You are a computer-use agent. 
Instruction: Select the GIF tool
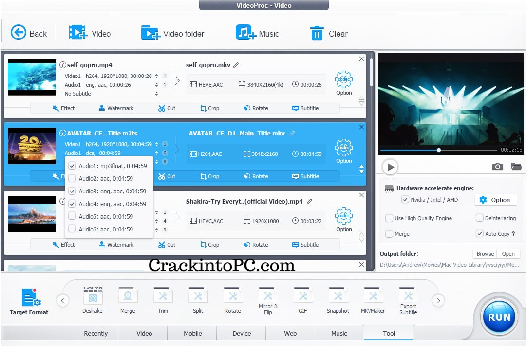pyautogui.click(x=303, y=300)
